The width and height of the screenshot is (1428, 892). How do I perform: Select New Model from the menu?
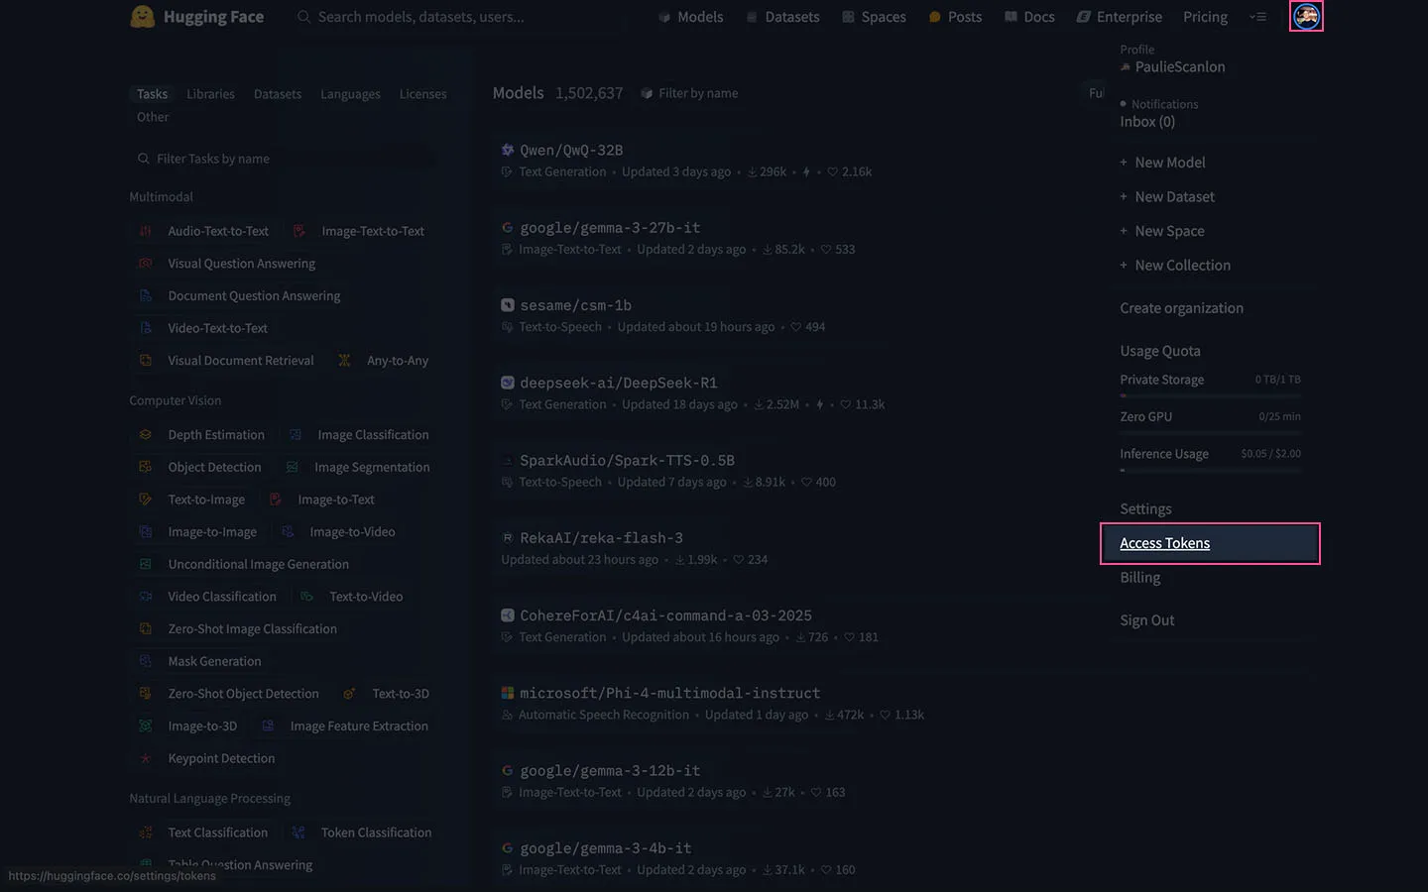point(1162,163)
